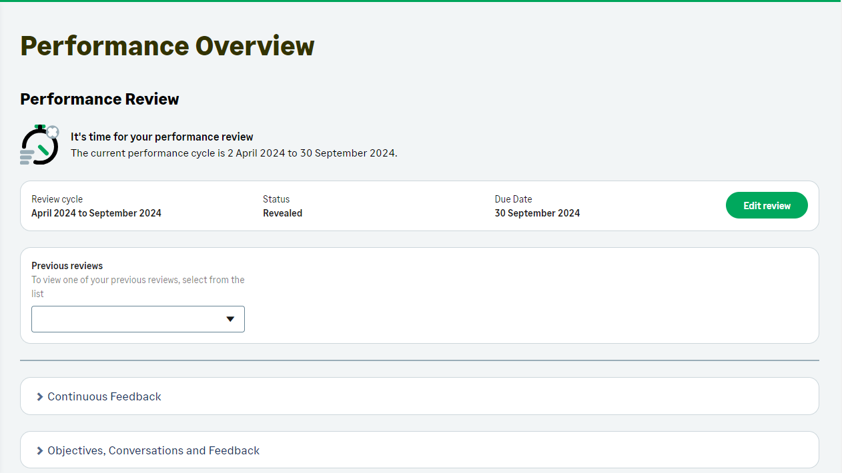Click the Revealed status value
The width and height of the screenshot is (842, 473).
pos(282,214)
